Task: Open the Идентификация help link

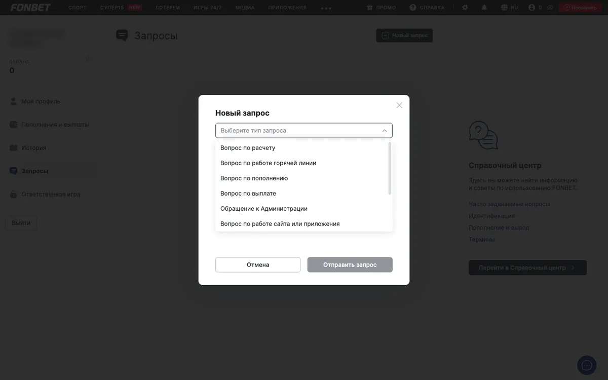Action: pyautogui.click(x=491, y=216)
